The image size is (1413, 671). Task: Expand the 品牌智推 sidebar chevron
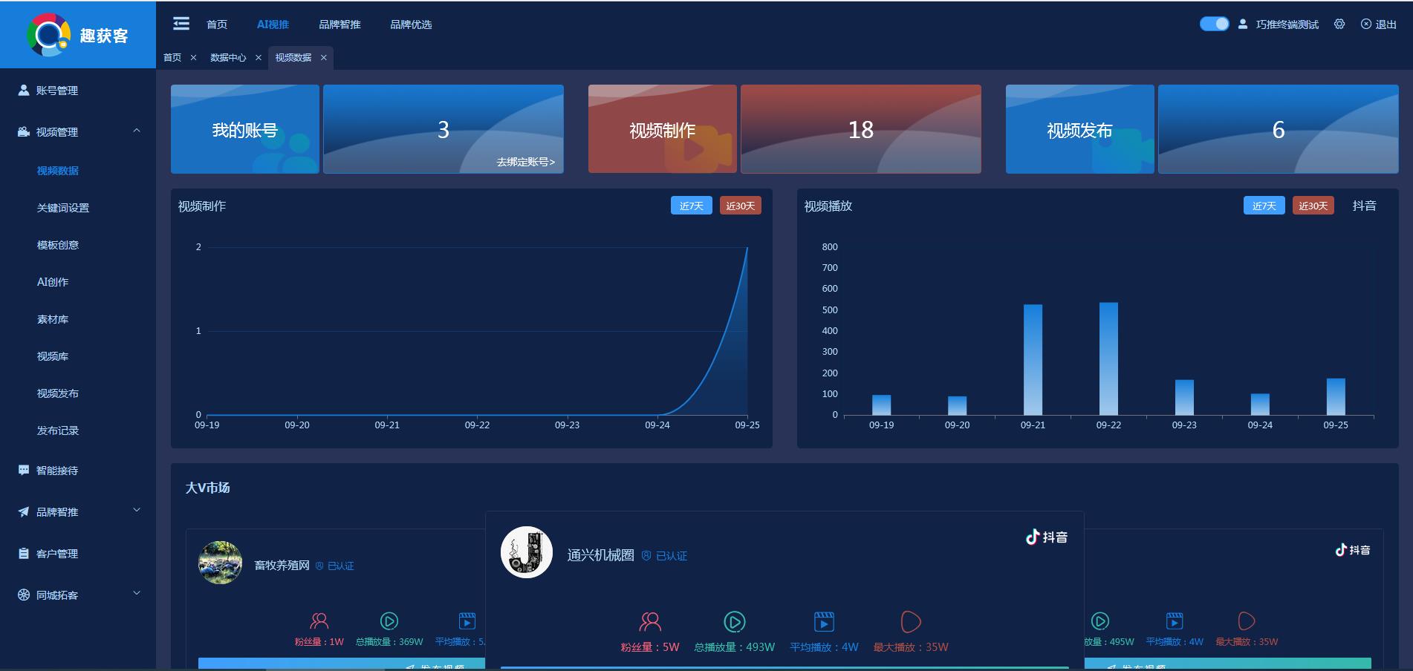point(137,510)
